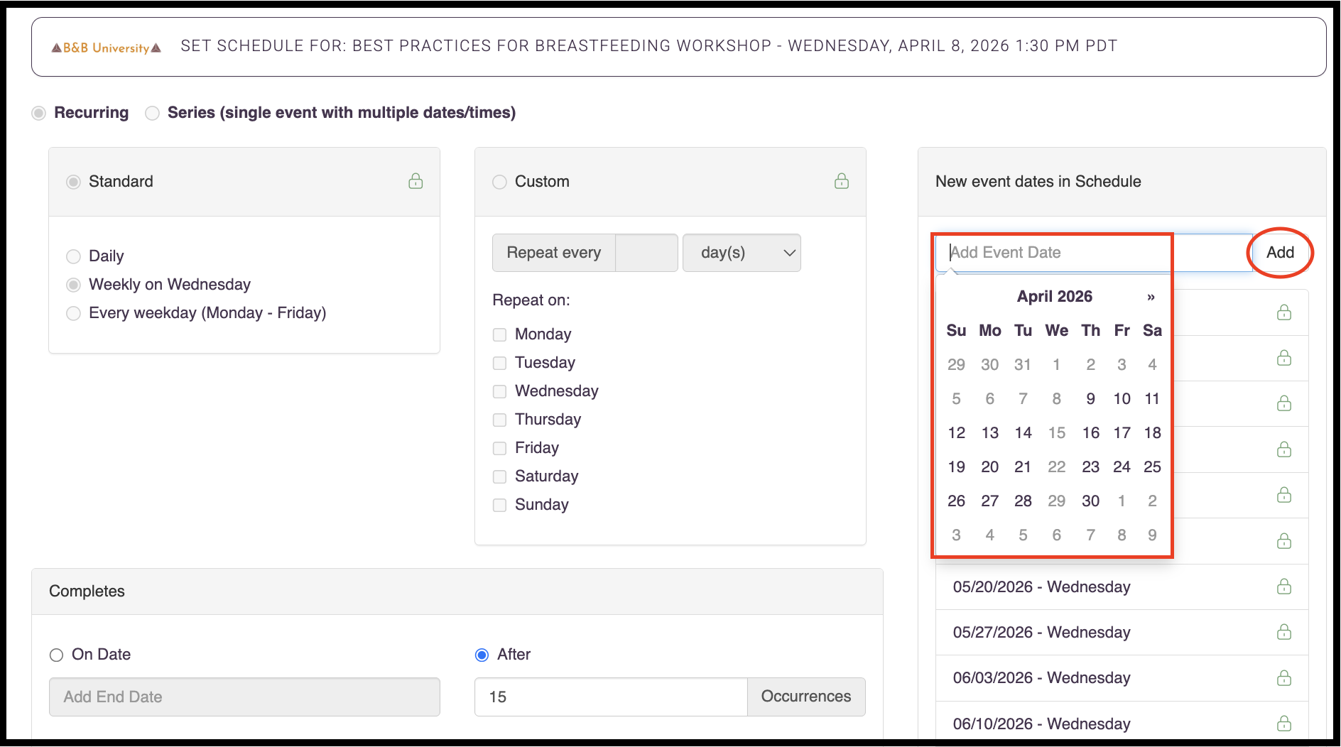Pick day 11 in the April calendar
Viewport: 1341px width, 747px height.
pyautogui.click(x=1152, y=398)
